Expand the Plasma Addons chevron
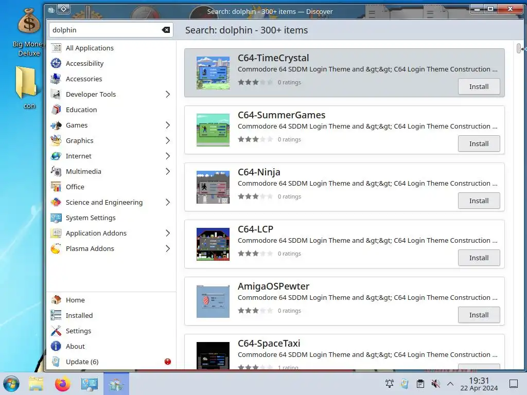This screenshot has height=395, width=527. click(168, 249)
